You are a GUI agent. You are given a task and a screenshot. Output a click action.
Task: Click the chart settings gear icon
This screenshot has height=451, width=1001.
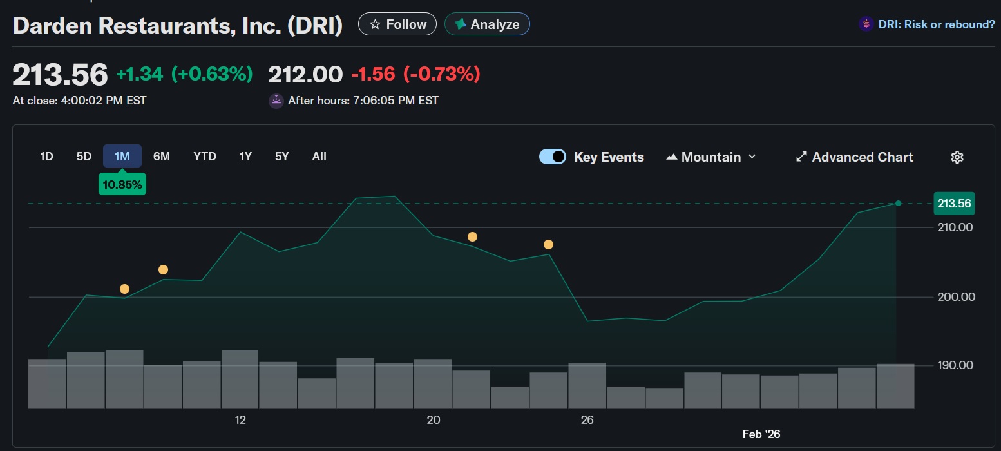point(957,157)
